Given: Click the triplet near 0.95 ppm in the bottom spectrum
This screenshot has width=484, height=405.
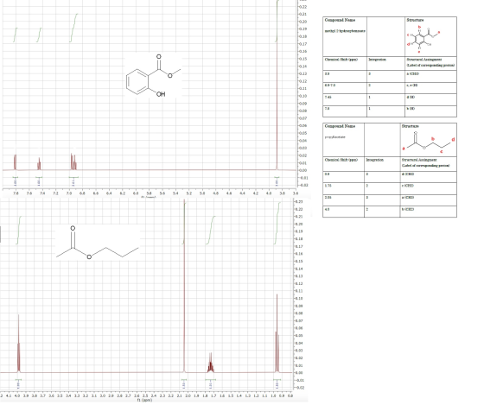Looking at the screenshot, I should 277,333.
